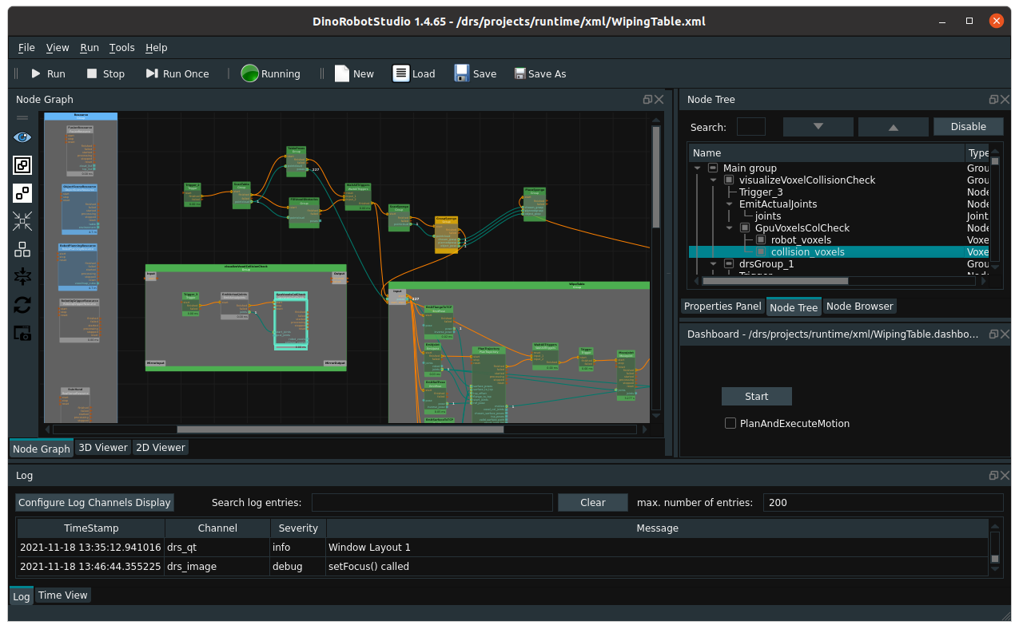Image resolution: width=1019 pixels, height=629 pixels.
Task: Open the File menu
Action: 26,47
